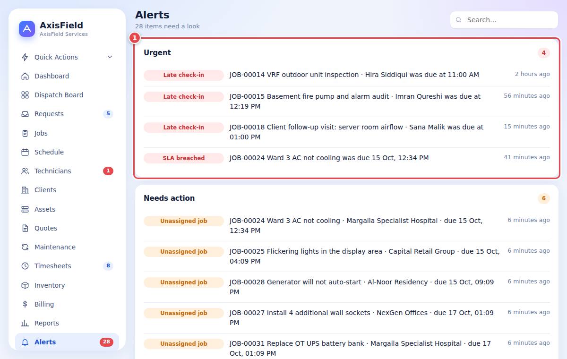Click the Reports bar chart icon
567x359 pixels.
[25, 323]
